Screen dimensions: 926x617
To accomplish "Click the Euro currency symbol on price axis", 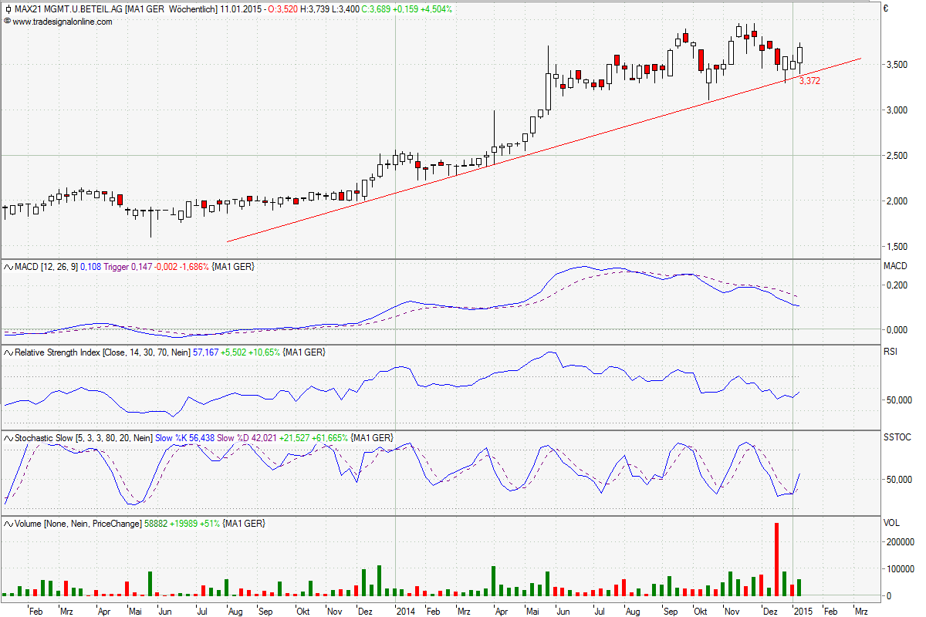I will [x=887, y=10].
